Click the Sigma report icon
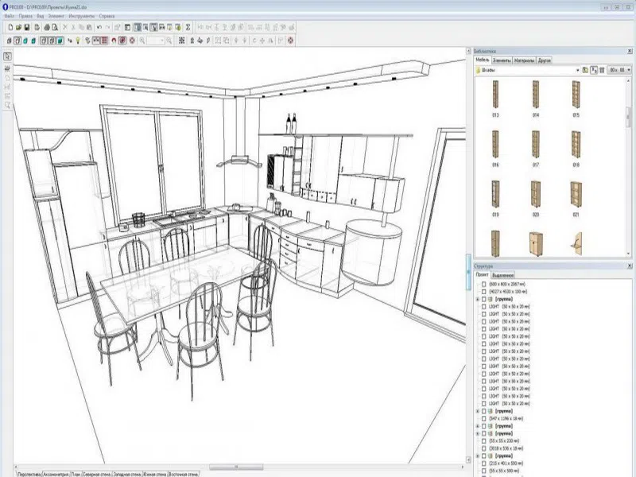The width and height of the screenshot is (636, 477). (188, 27)
